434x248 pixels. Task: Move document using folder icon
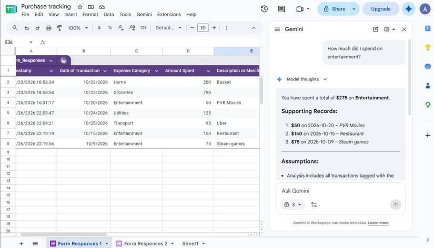[91, 7]
